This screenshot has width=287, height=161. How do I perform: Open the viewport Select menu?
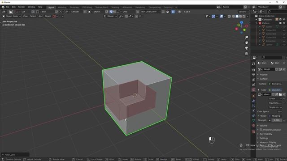[33, 16]
